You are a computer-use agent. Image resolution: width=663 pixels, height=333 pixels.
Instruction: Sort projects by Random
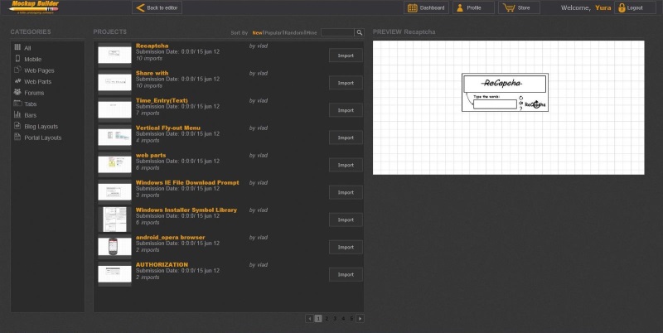click(x=294, y=32)
